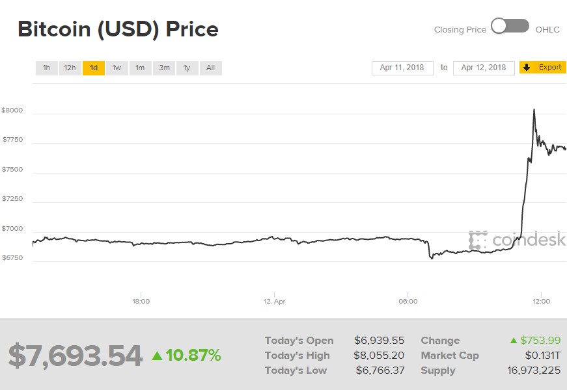Show the 3m price history
567x390 pixels.
point(164,68)
